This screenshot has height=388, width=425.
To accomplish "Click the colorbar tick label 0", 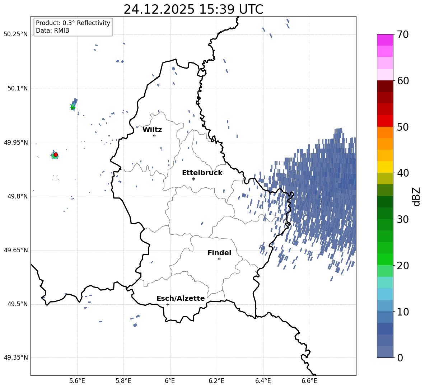I will pos(400,358).
